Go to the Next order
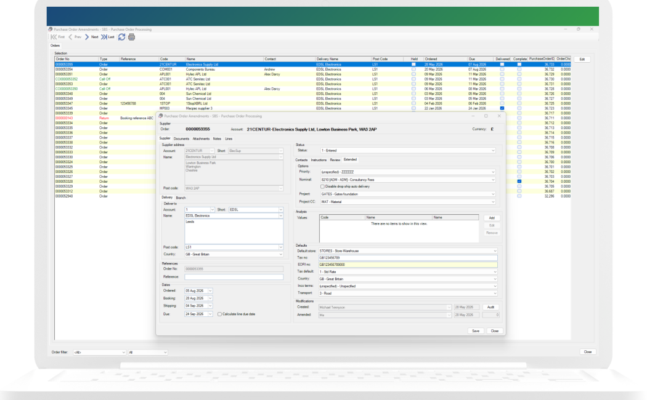647x400 pixels. click(91, 37)
